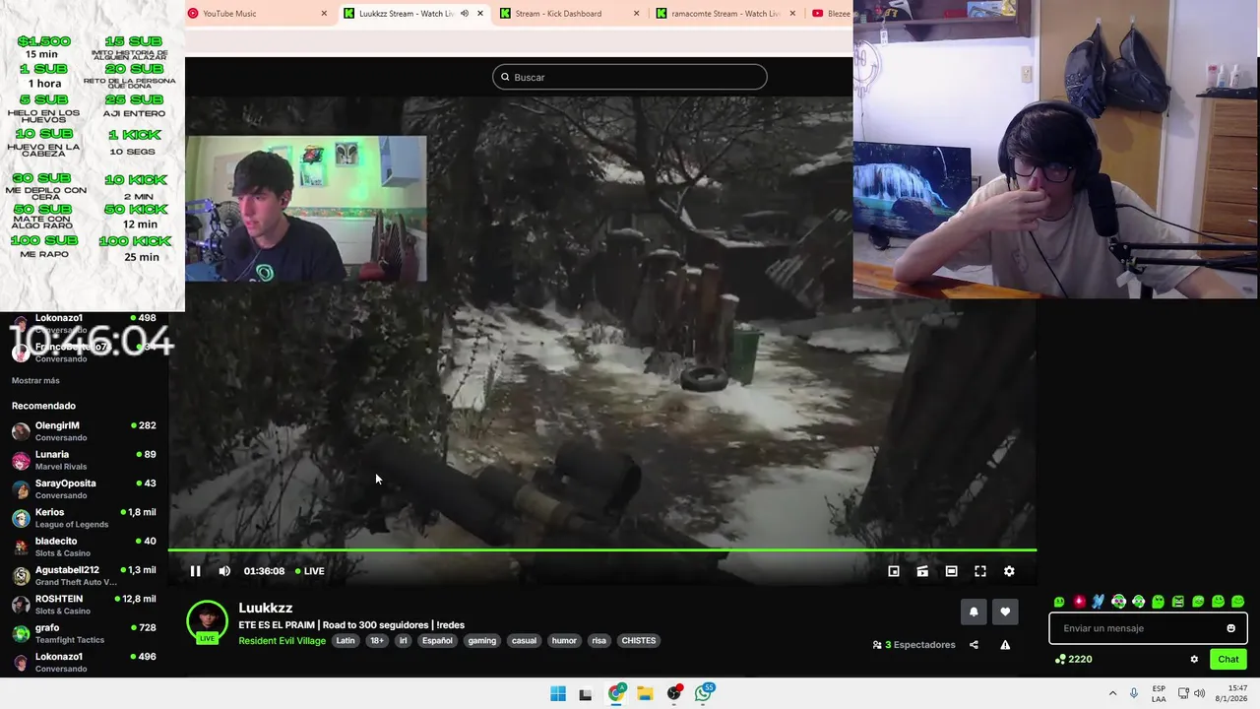Viewport: 1260px width, 709px height.
Task: Open grafo Teamfight Tactics channel
Action: pyautogui.click(x=84, y=633)
